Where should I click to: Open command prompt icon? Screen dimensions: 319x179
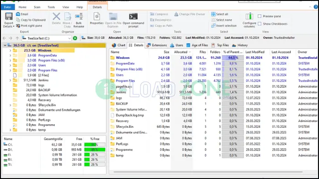(133, 16)
